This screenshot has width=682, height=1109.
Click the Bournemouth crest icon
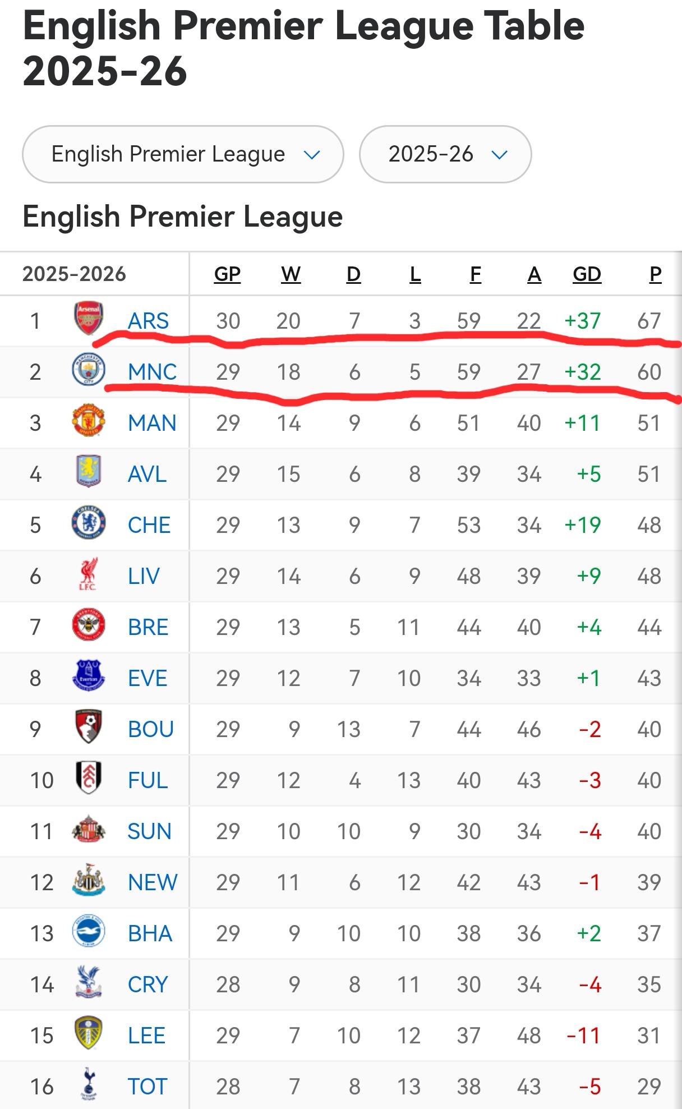tap(89, 727)
